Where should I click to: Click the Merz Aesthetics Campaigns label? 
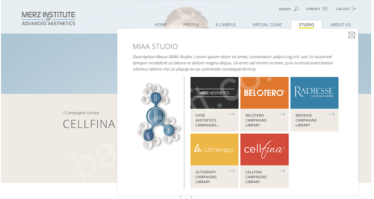point(207,120)
